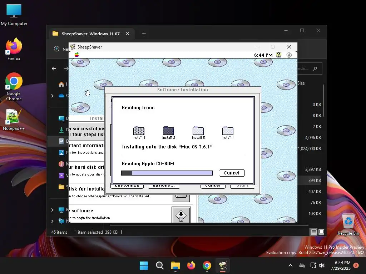Click the Mac help guide icon
The height and width of the screenshot is (274, 366).
click(279, 55)
